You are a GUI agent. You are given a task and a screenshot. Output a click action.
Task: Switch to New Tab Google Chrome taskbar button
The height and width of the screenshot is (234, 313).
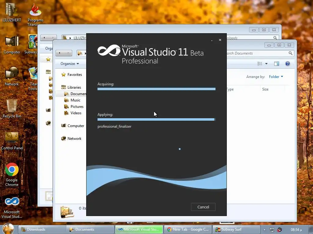[188, 229]
